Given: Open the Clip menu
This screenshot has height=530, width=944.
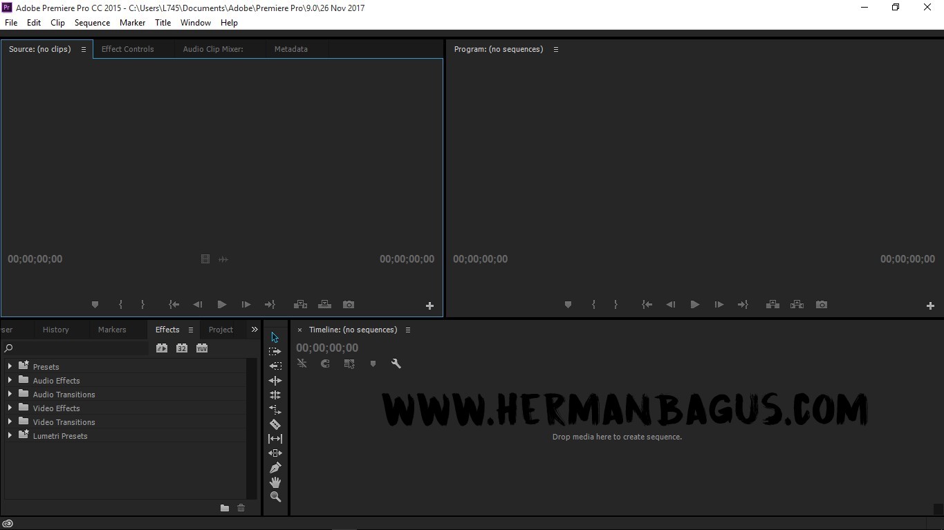Looking at the screenshot, I should point(57,23).
